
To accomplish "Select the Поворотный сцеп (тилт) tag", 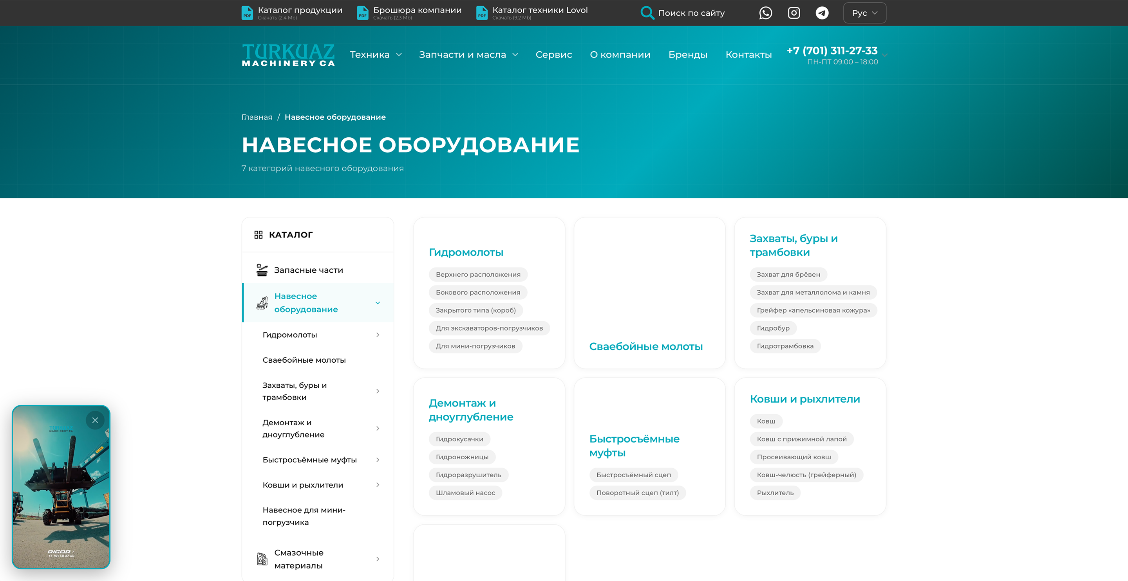I will click(638, 493).
